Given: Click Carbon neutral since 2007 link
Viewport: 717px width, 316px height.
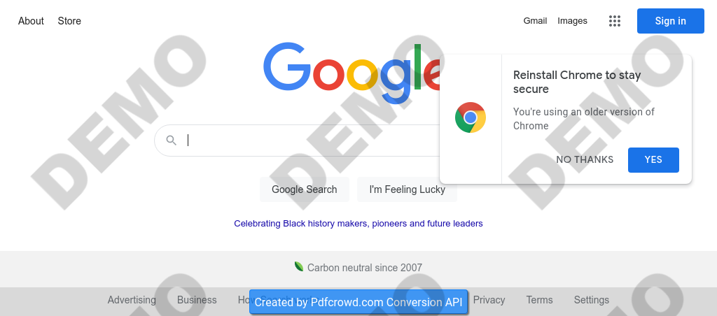Looking at the screenshot, I should click(x=364, y=268).
